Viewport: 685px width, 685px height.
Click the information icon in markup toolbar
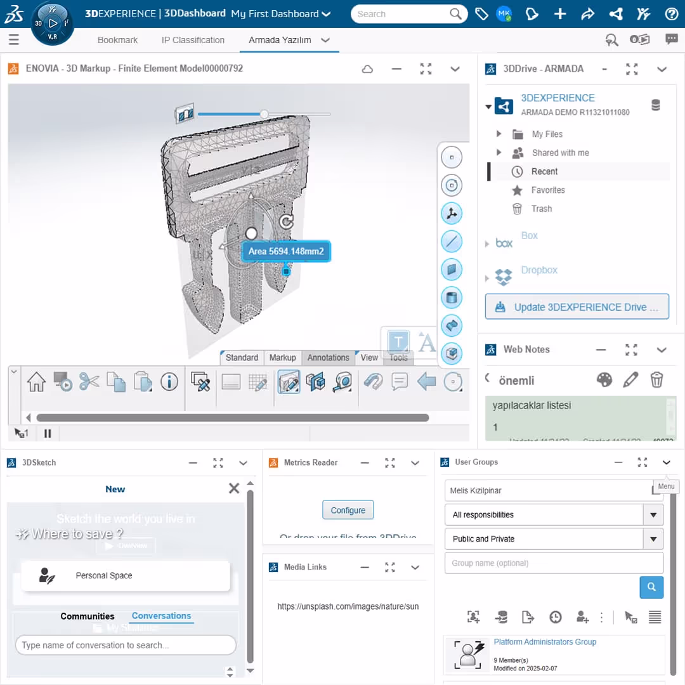coord(169,382)
